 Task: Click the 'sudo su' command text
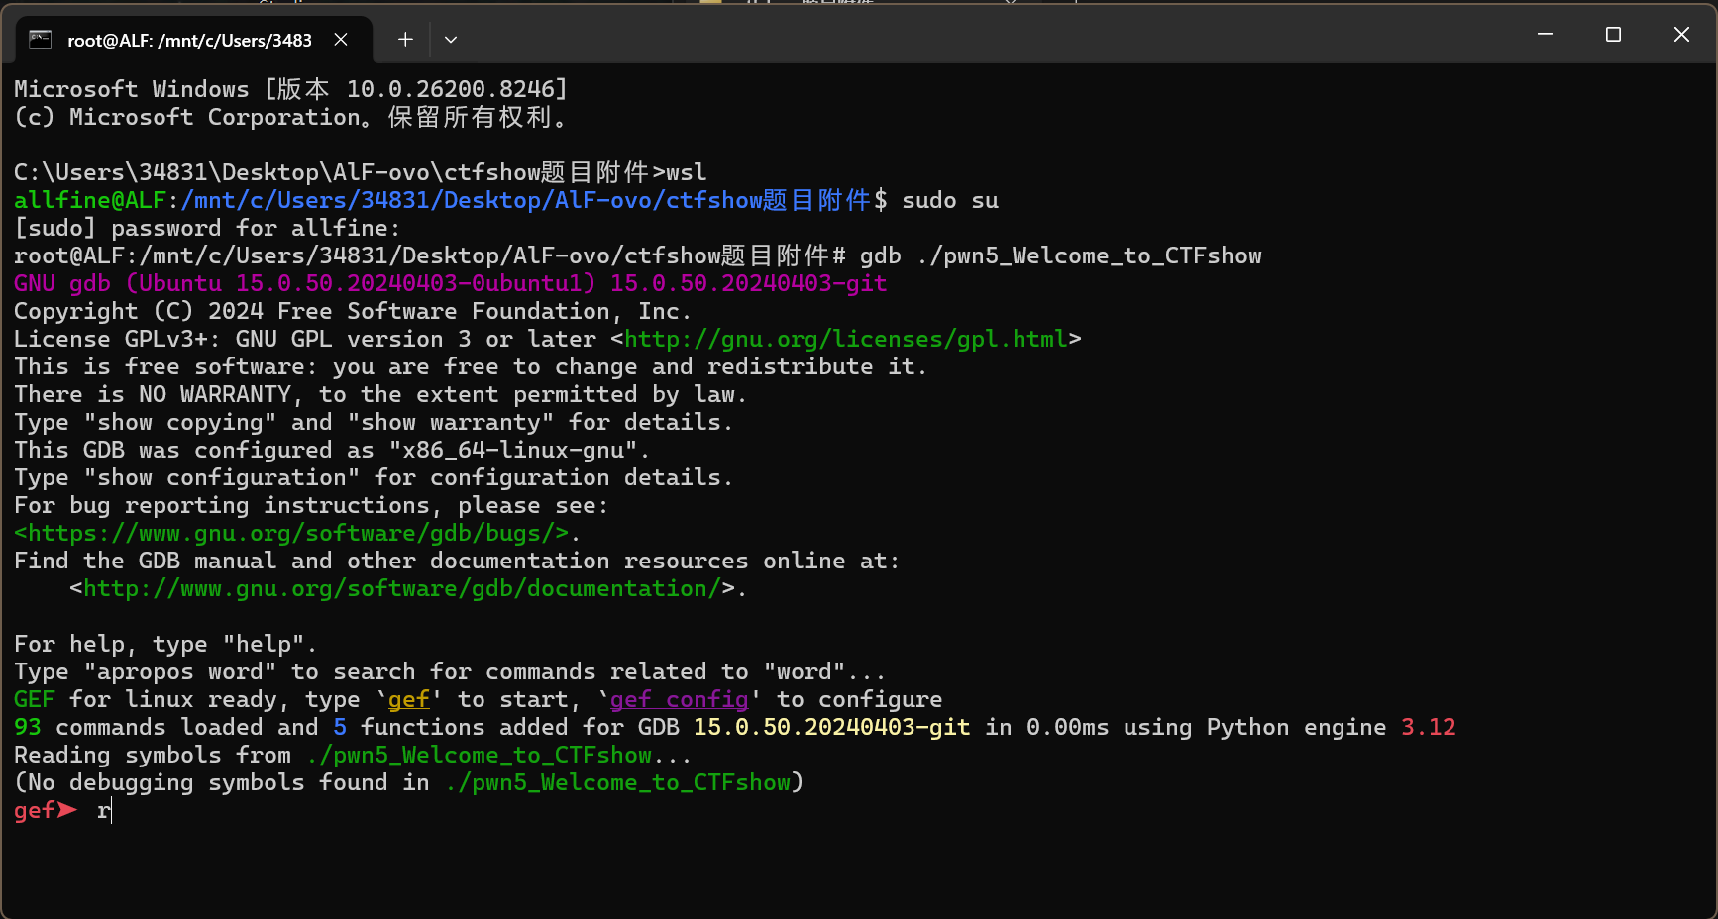(950, 200)
